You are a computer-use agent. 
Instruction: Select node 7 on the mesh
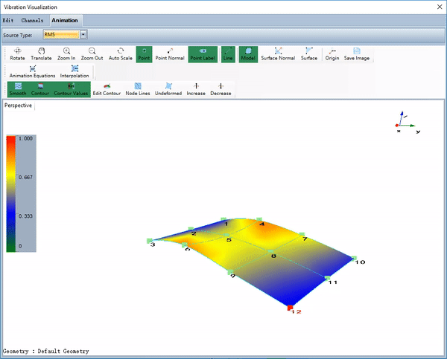click(x=302, y=235)
